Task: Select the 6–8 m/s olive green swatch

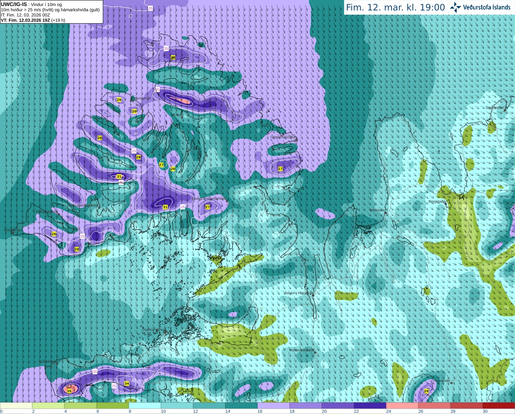Action: click(x=113, y=406)
